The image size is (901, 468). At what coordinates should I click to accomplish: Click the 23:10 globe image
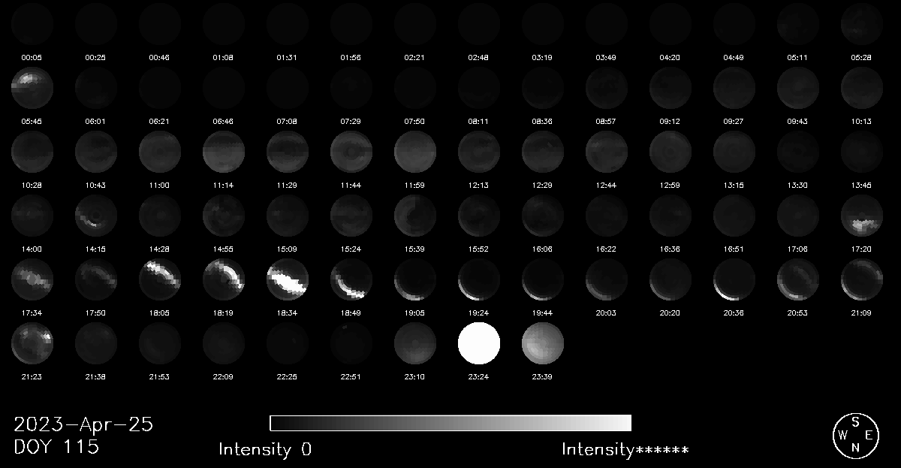(x=414, y=343)
